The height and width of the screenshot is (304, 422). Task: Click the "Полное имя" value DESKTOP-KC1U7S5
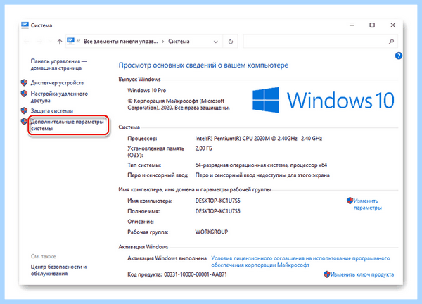point(217,211)
